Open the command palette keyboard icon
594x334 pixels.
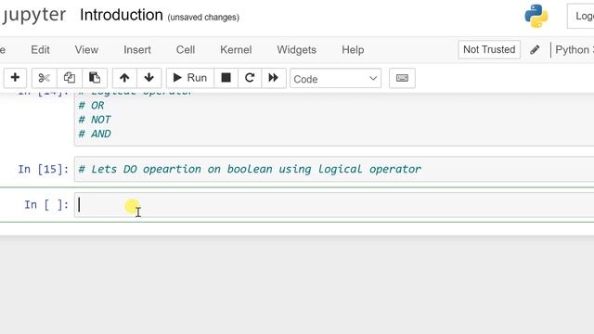pos(402,78)
